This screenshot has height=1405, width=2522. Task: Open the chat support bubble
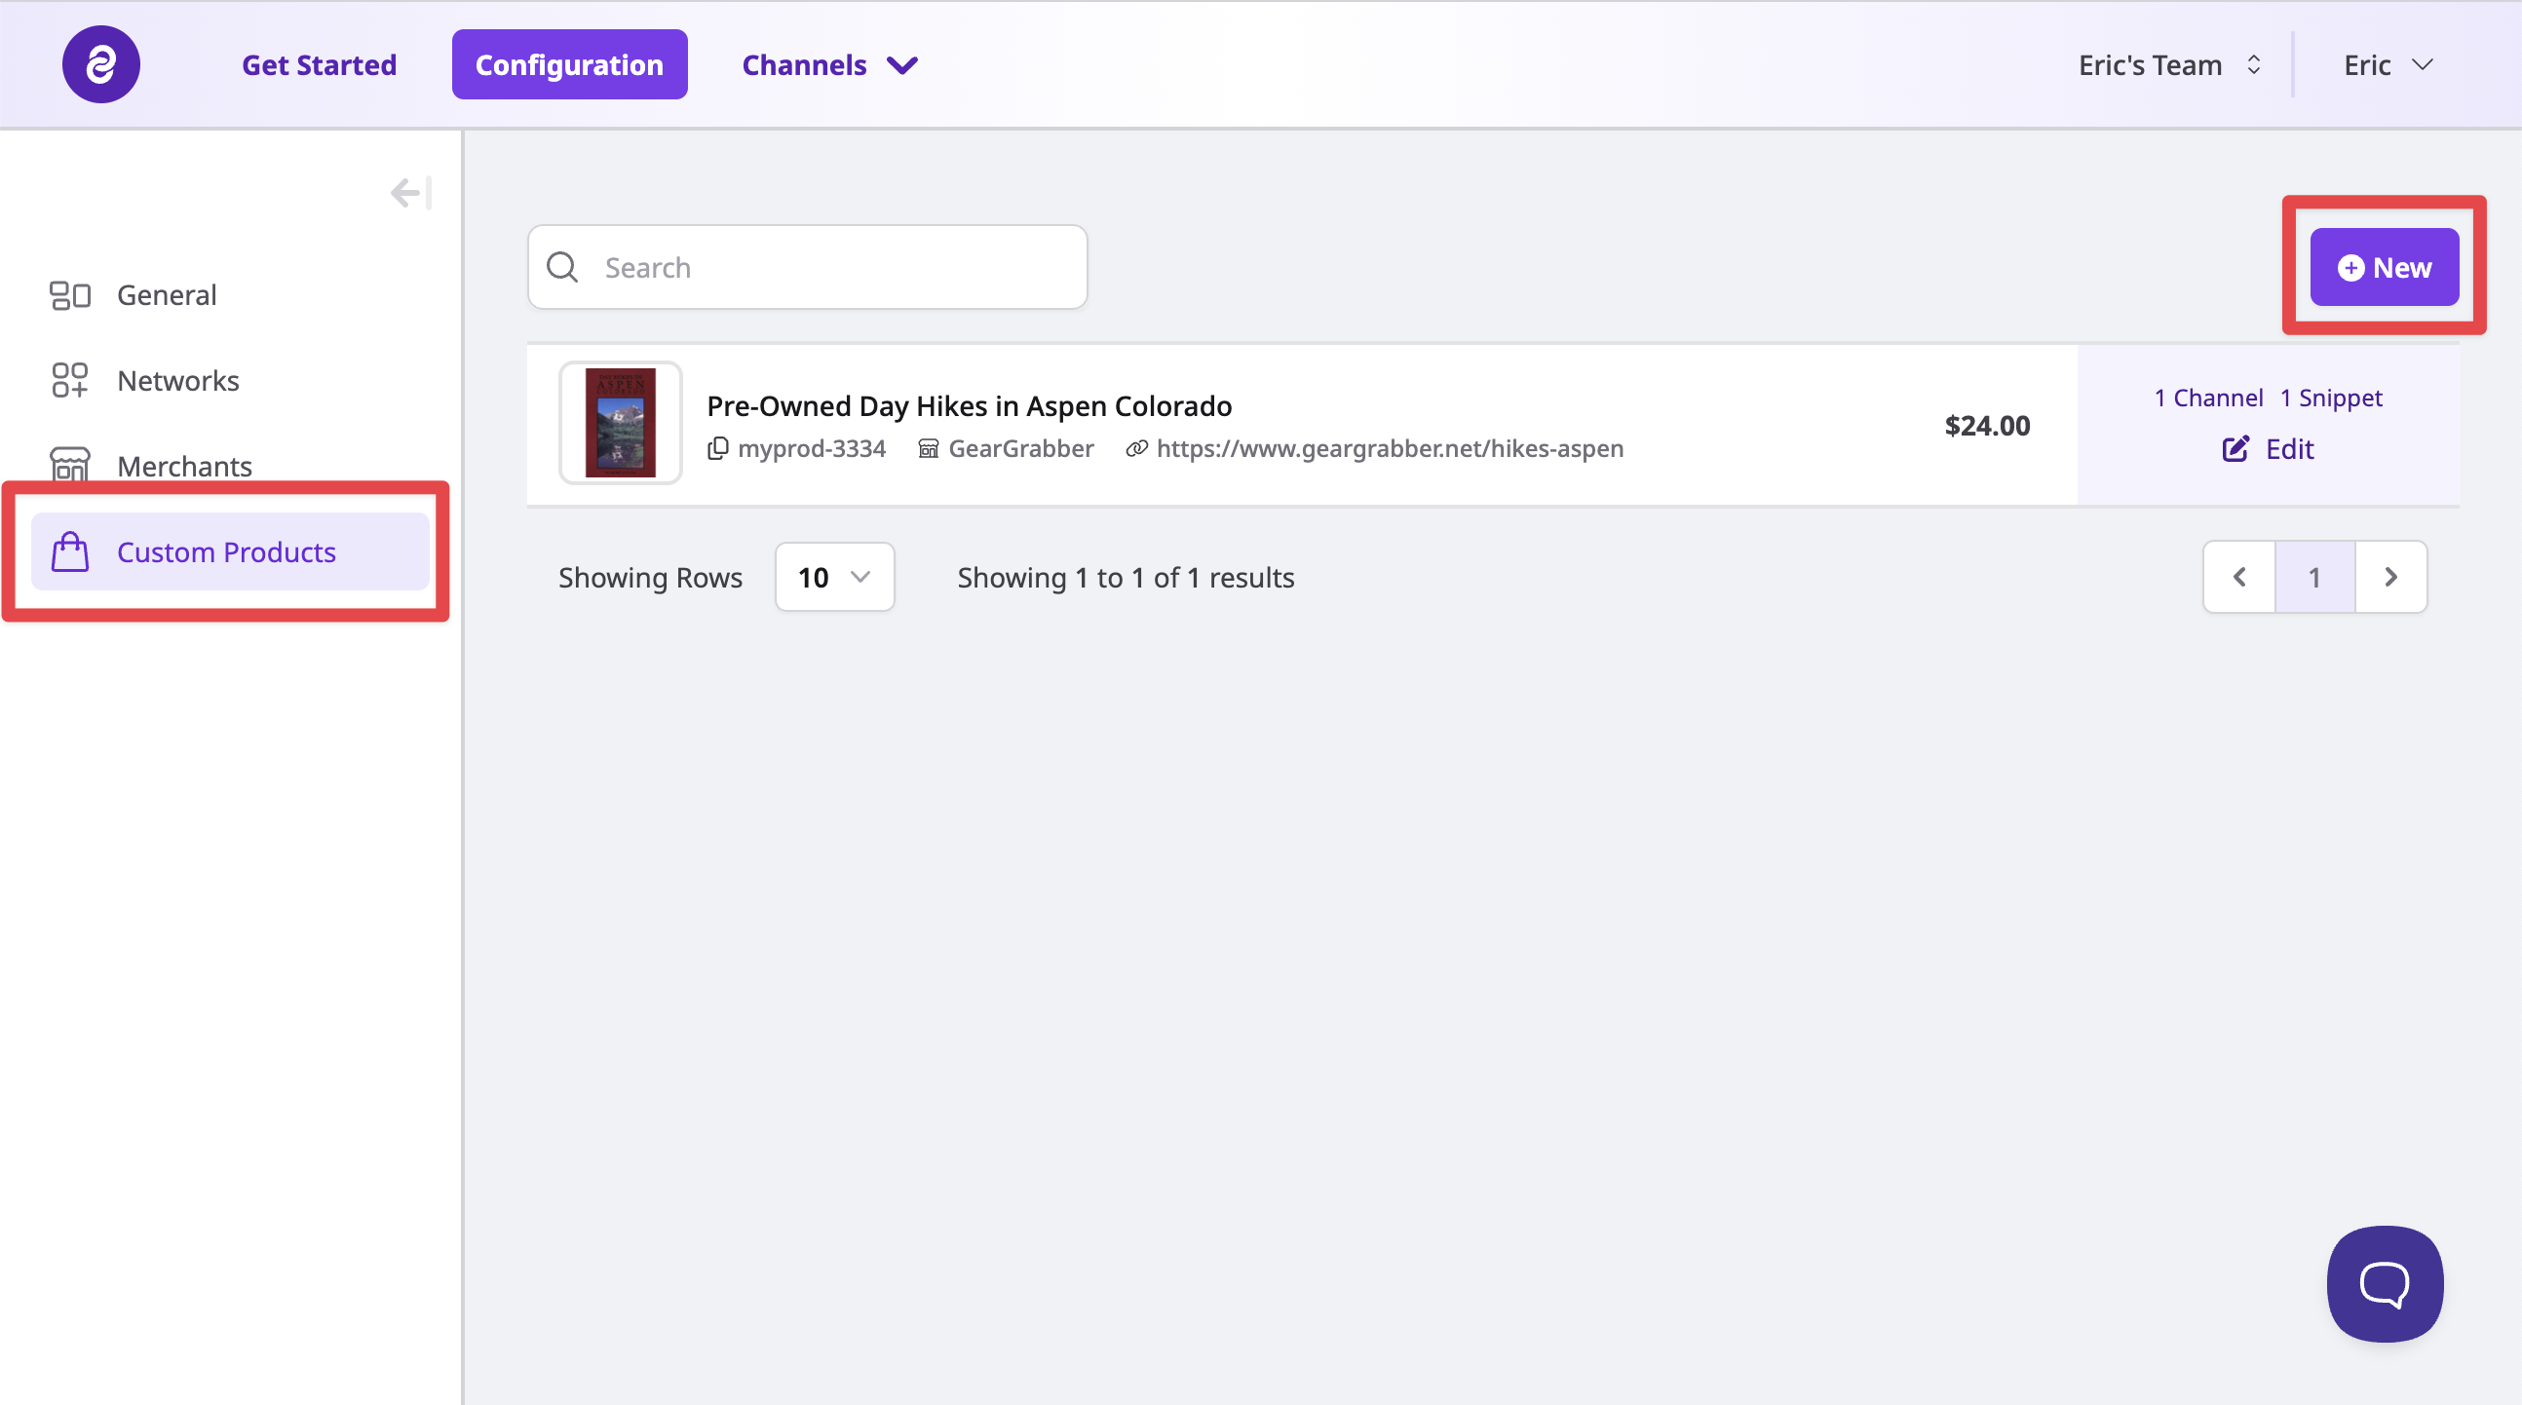coord(2384,1282)
